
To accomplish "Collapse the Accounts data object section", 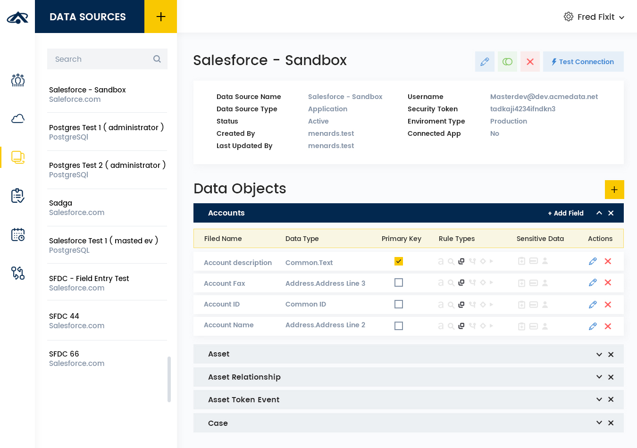I will (x=599, y=213).
